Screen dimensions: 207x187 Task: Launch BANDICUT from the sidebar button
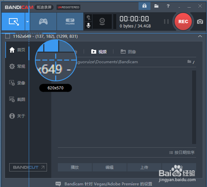pyautogui.click(x=28, y=167)
